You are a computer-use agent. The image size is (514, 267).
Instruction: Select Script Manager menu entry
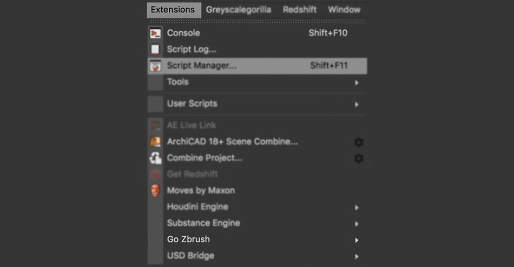point(258,66)
